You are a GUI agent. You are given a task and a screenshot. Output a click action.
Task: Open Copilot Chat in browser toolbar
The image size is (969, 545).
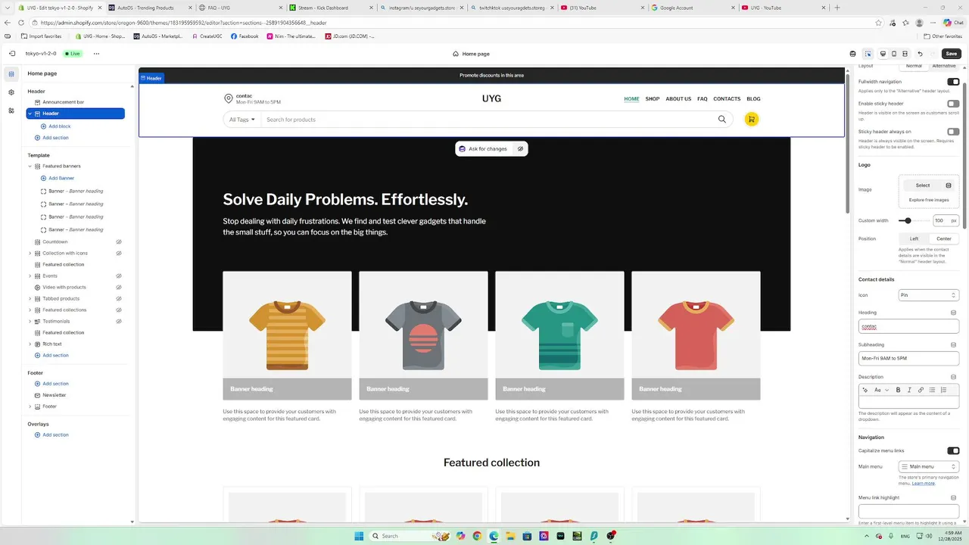(952, 23)
